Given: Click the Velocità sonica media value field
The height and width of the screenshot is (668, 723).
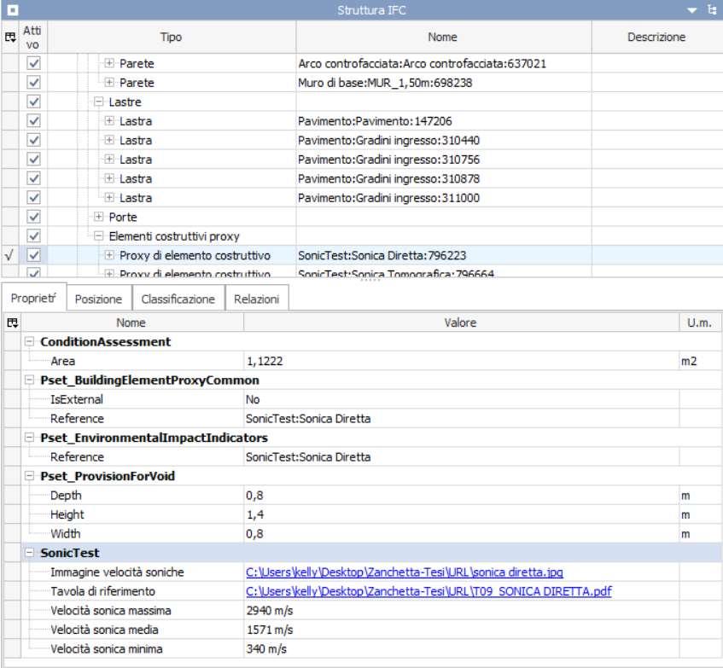Looking at the screenshot, I should (461, 630).
